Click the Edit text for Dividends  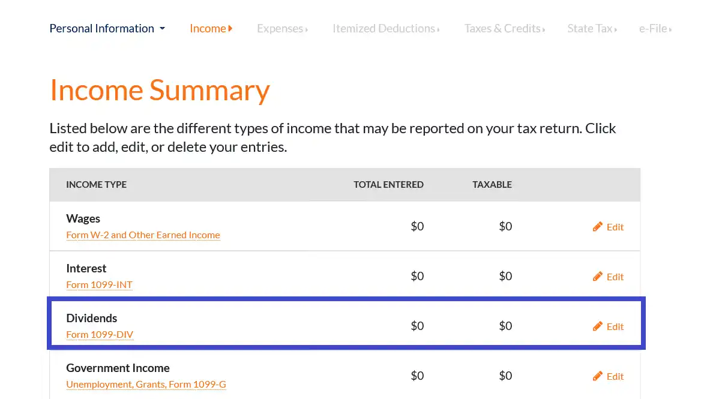(x=615, y=326)
